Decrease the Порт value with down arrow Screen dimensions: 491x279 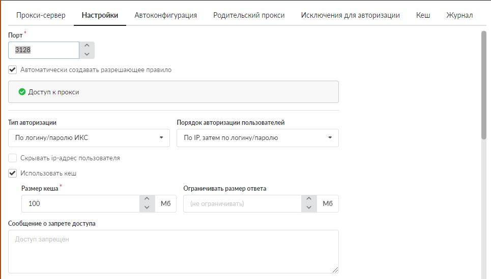click(x=87, y=54)
